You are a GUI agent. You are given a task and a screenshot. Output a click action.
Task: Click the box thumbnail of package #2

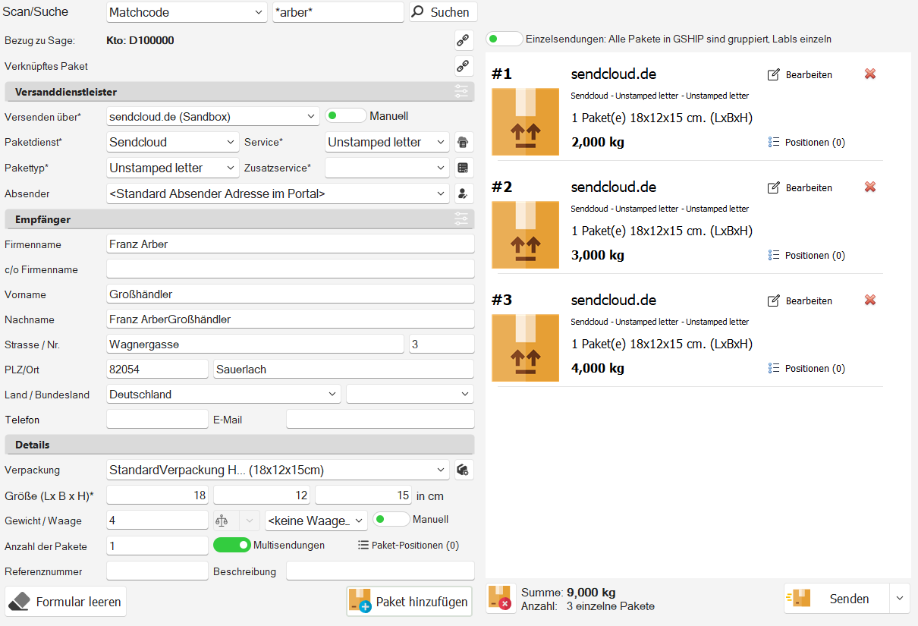tap(526, 234)
